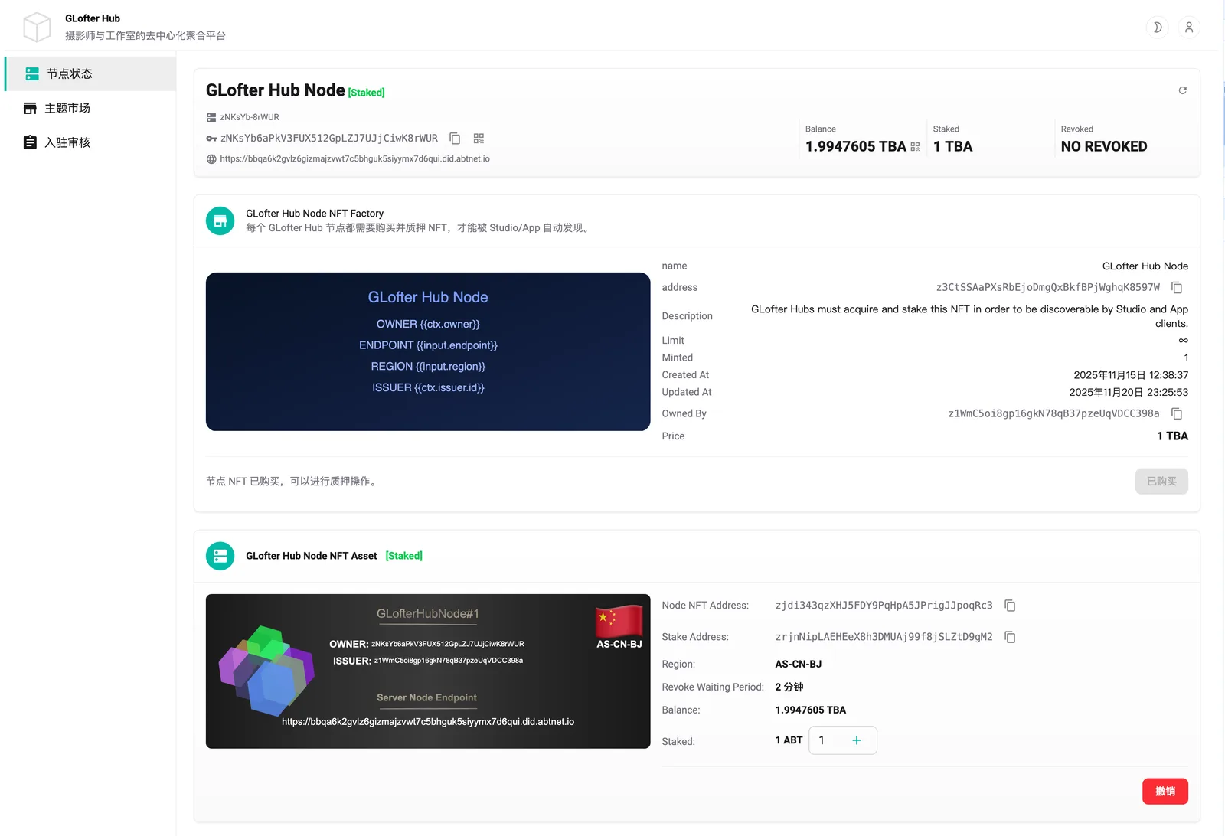Click the node short name zNKsYb-8rWUR
Viewport: 1225px width, 836px height.
(250, 118)
